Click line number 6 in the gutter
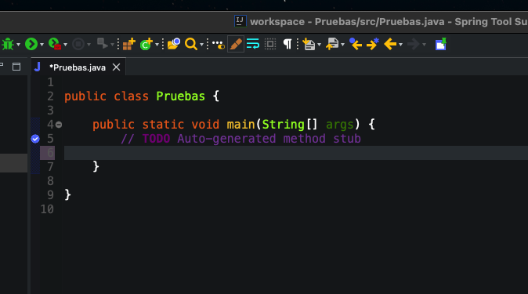Screen dimensions: 528x294 click(x=50, y=153)
